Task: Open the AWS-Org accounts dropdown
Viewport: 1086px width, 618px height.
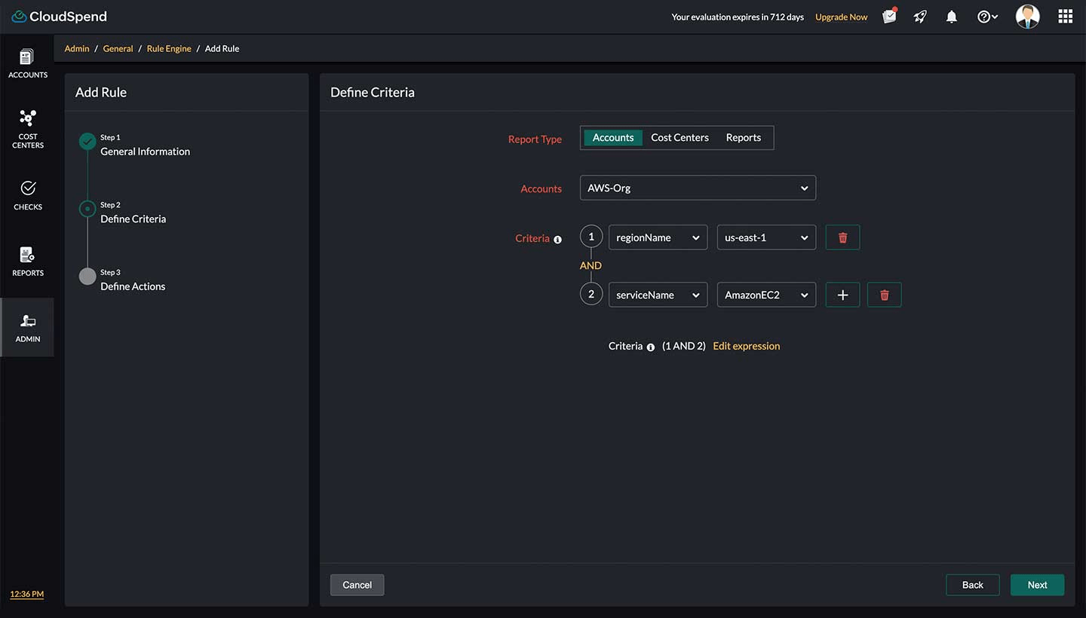Action: click(x=697, y=188)
